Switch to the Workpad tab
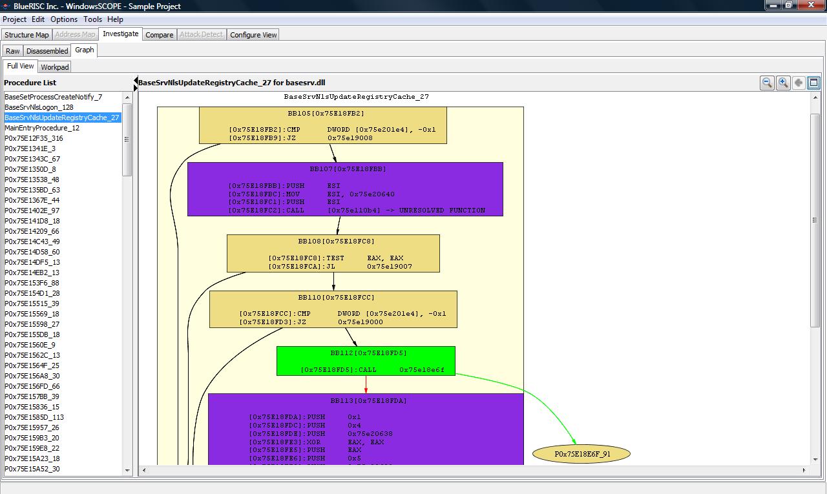Viewport: 827px width, 494px height. (54, 67)
